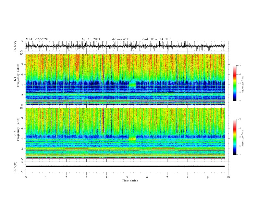
Task: Select the "start UT = 14:30:1" header text
Action: click(157, 39)
